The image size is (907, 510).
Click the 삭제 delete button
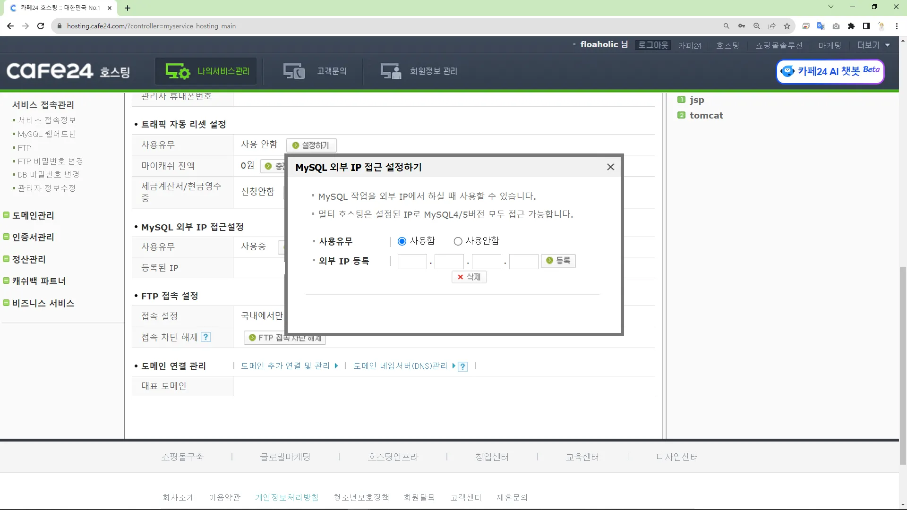pos(469,277)
